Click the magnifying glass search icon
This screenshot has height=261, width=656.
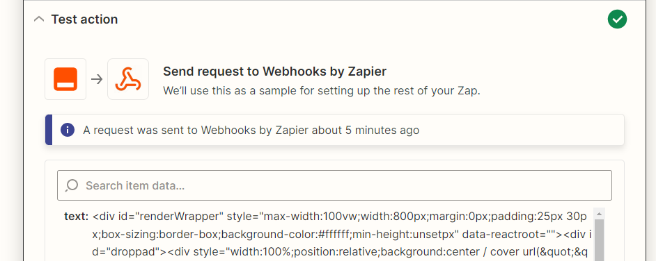click(72, 185)
